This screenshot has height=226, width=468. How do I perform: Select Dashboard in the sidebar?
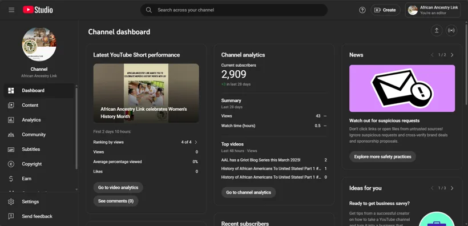pos(39,91)
